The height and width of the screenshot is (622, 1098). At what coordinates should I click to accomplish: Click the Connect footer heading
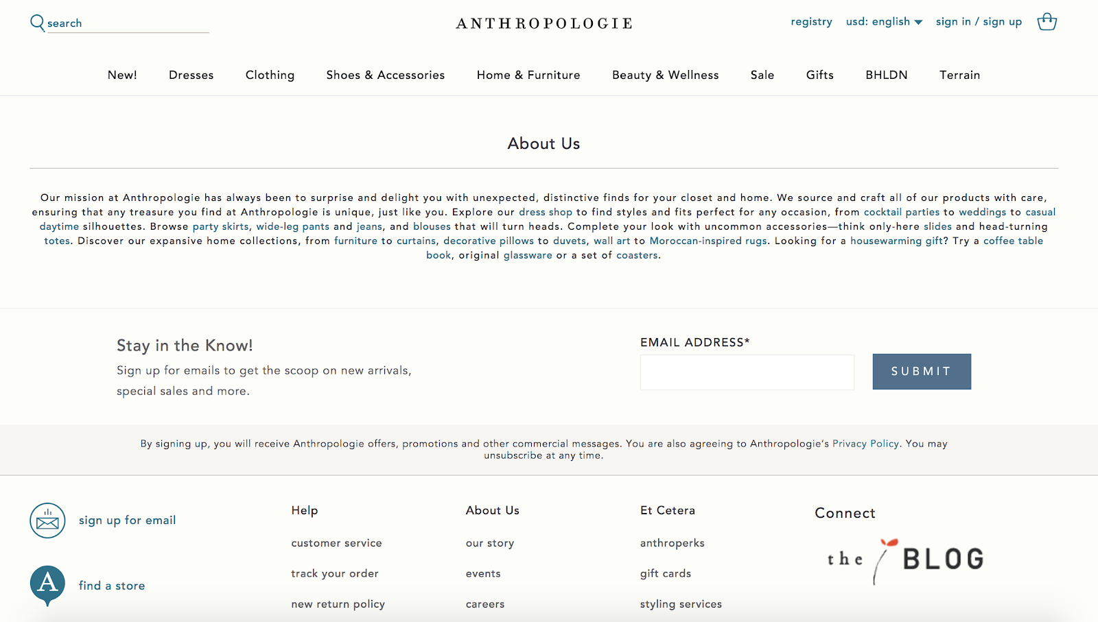click(x=845, y=513)
